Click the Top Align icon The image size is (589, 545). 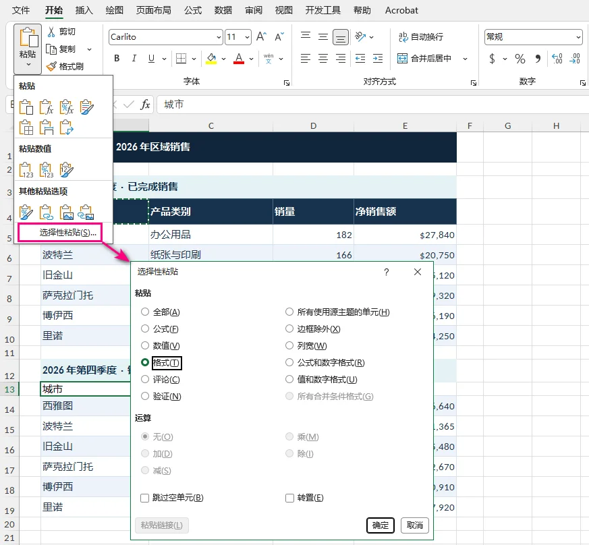click(x=306, y=36)
